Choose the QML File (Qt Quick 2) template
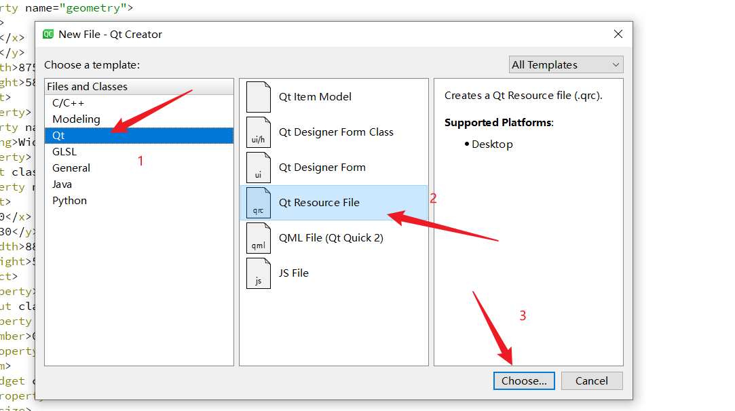Viewport: 735px width, 411px height. click(x=334, y=237)
